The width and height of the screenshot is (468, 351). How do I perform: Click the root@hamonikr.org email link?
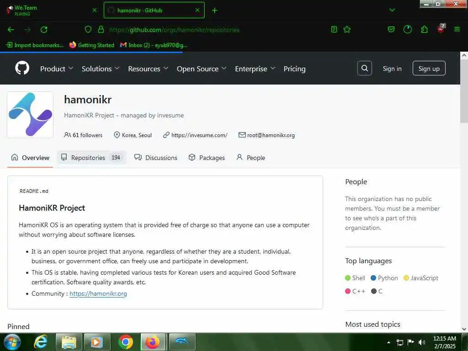point(271,135)
